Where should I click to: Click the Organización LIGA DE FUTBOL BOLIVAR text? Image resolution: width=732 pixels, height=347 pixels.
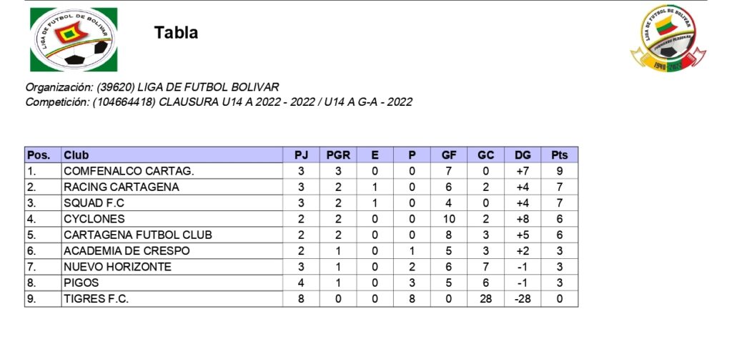point(152,87)
